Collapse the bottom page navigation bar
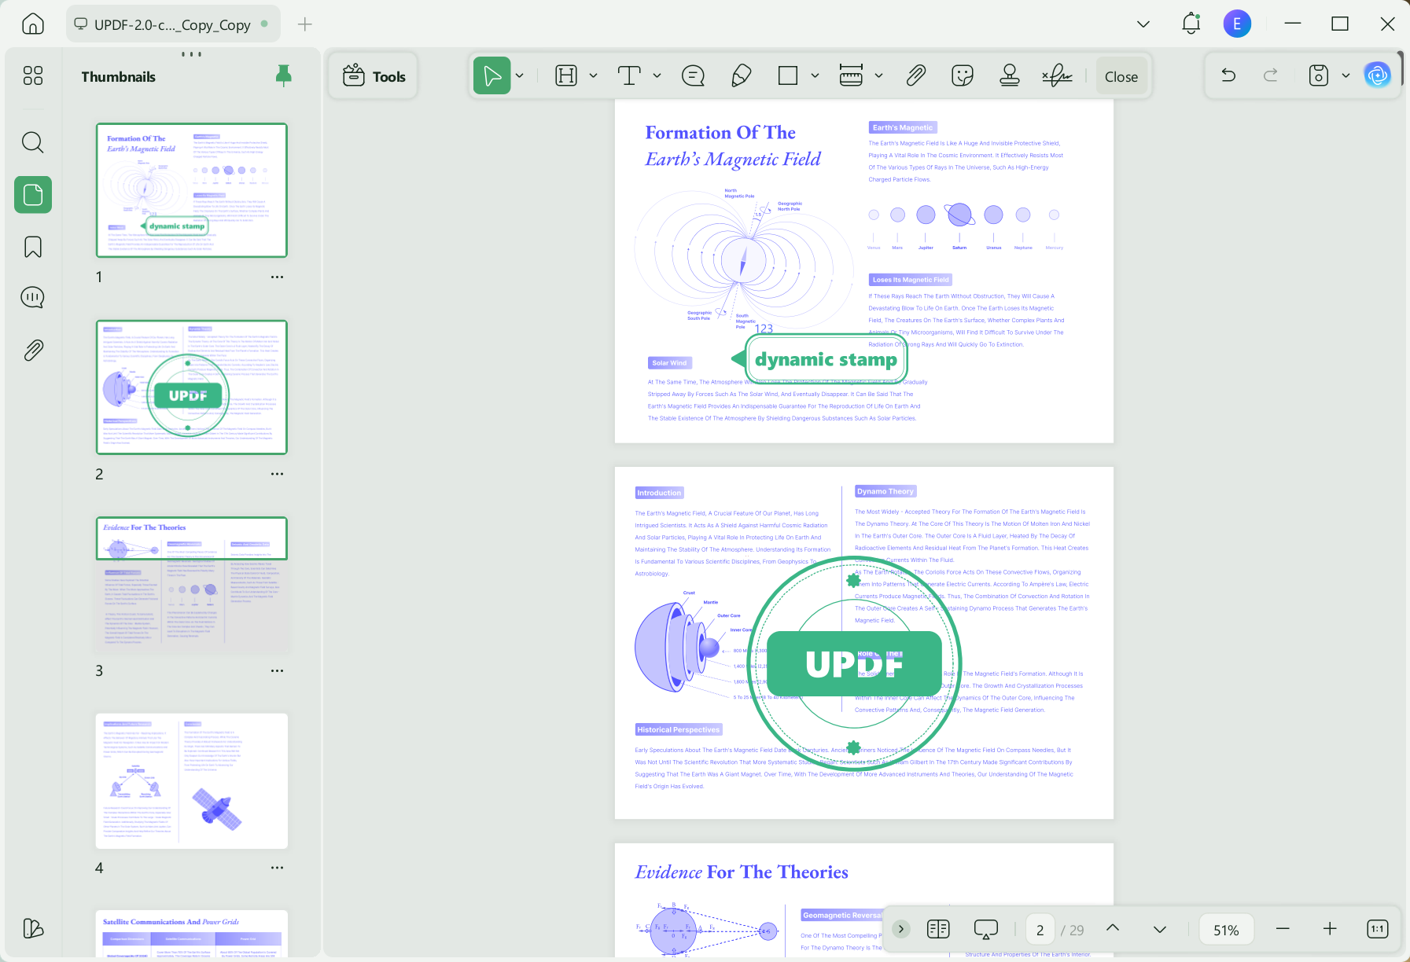This screenshot has height=962, width=1410. pos(901,929)
